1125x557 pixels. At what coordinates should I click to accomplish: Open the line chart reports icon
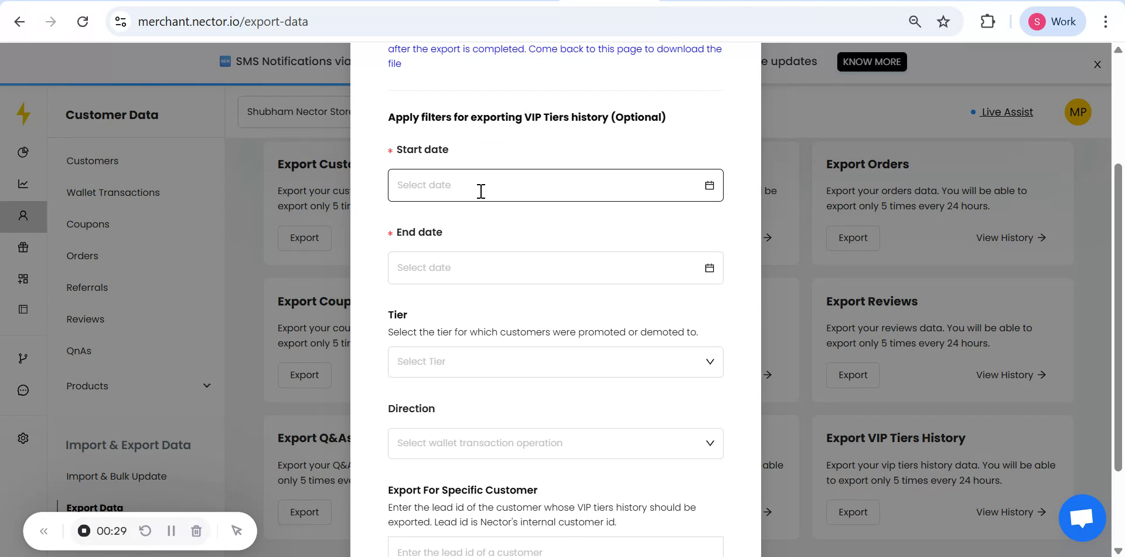[23, 184]
